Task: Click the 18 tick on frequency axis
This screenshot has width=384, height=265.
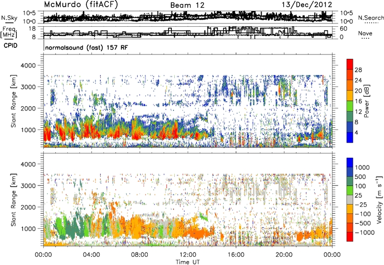Action: [32, 29]
